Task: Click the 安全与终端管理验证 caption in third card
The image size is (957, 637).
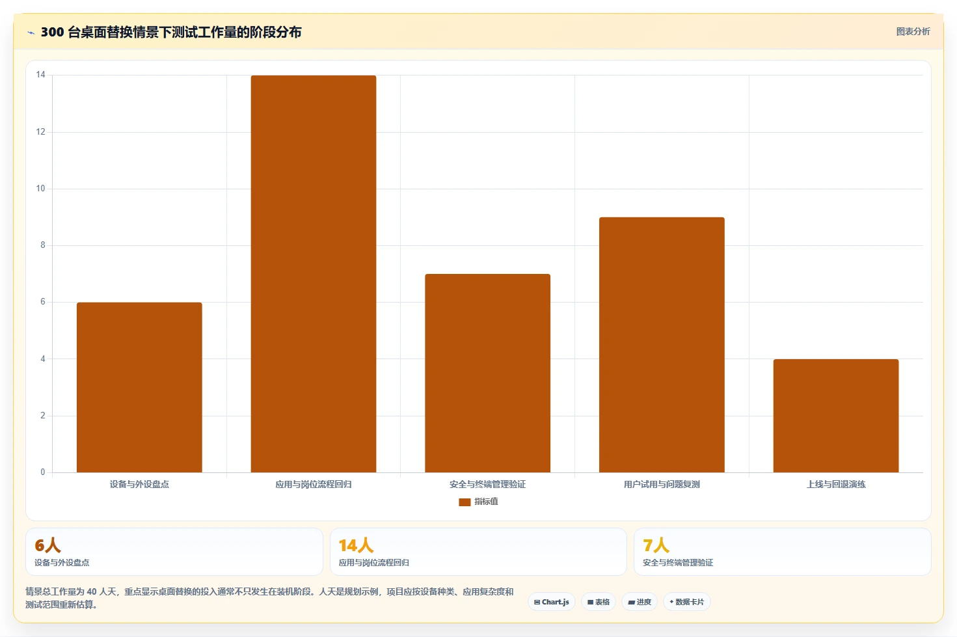Action: pyautogui.click(x=678, y=563)
